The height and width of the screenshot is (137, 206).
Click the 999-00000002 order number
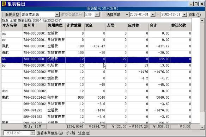[x=35, y=104]
